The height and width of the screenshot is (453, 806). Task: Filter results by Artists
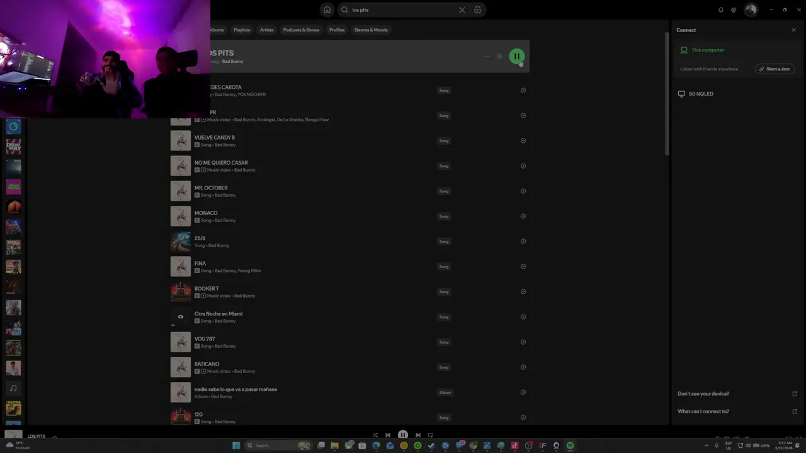tap(267, 30)
